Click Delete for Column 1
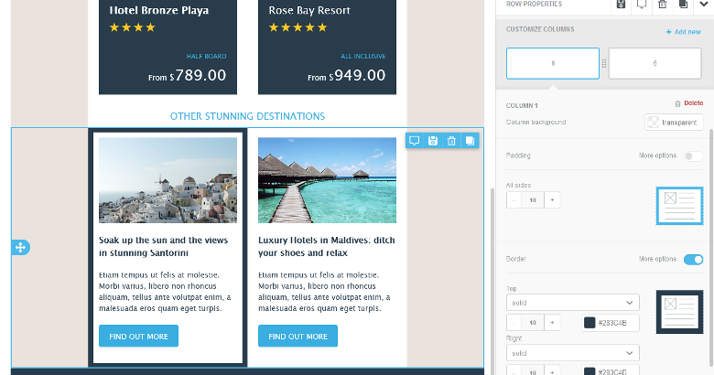This screenshot has width=714, height=375. tap(689, 103)
